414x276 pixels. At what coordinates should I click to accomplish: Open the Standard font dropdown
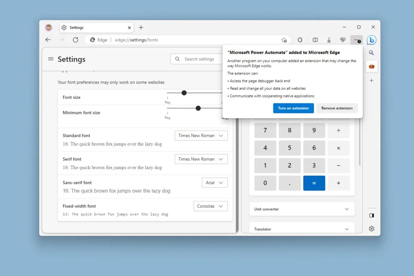(x=201, y=136)
